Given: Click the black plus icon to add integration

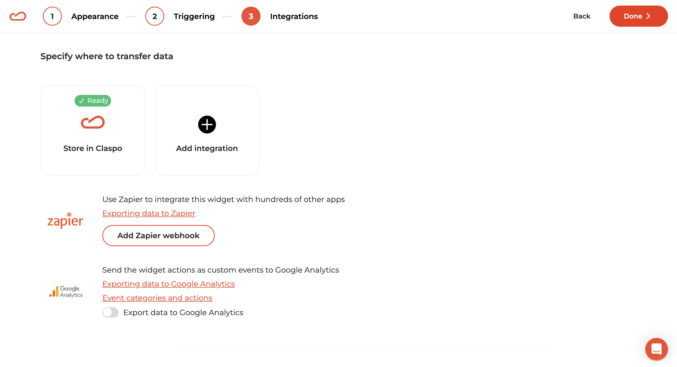Looking at the screenshot, I should pos(207,125).
